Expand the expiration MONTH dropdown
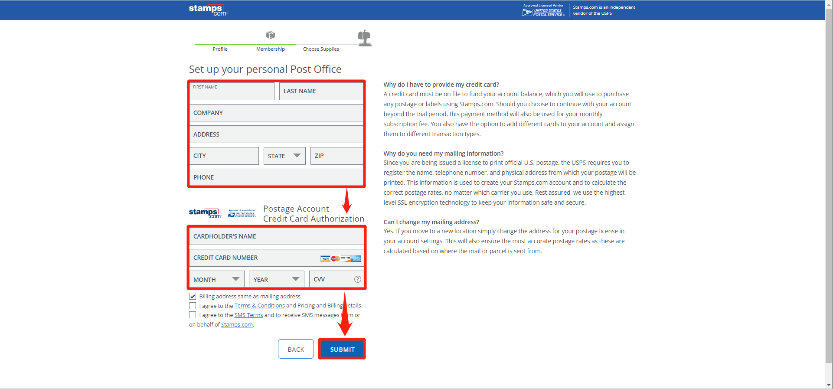This screenshot has width=833, height=389. [216, 280]
